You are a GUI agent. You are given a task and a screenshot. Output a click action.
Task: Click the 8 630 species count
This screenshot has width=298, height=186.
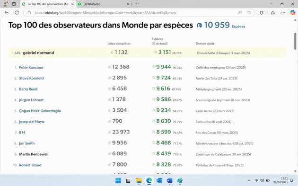164,121
